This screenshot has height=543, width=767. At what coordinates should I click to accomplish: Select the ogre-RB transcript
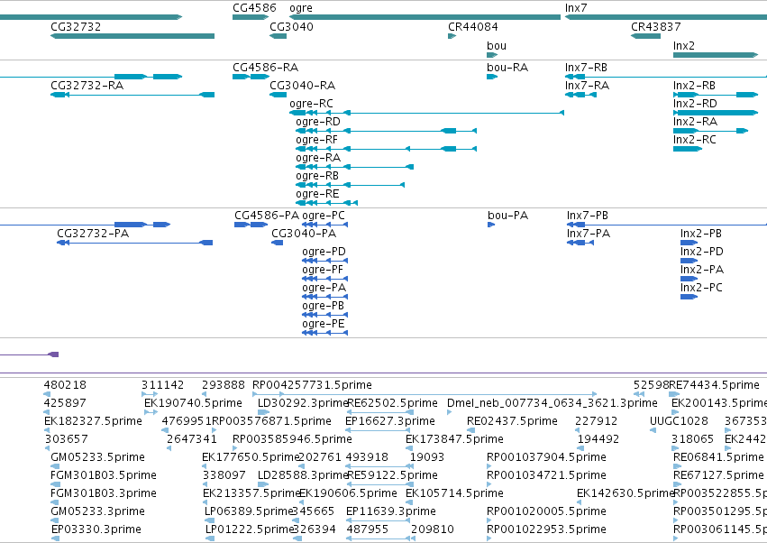tap(351, 185)
